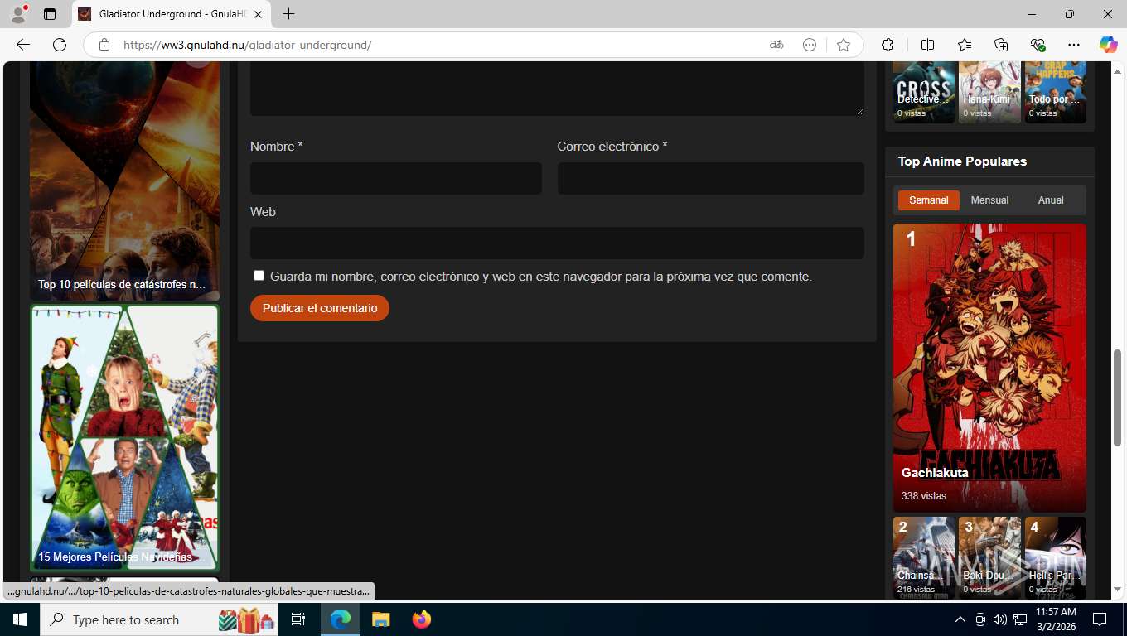Add this page to favorites
The width and height of the screenshot is (1127, 636).
pyautogui.click(x=844, y=45)
